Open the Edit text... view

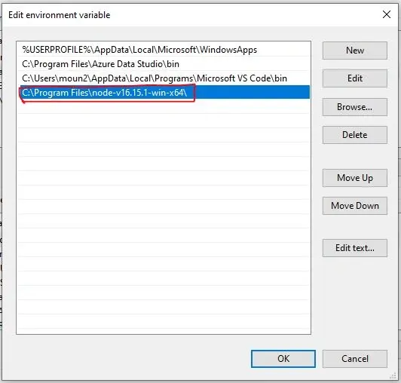(x=355, y=248)
